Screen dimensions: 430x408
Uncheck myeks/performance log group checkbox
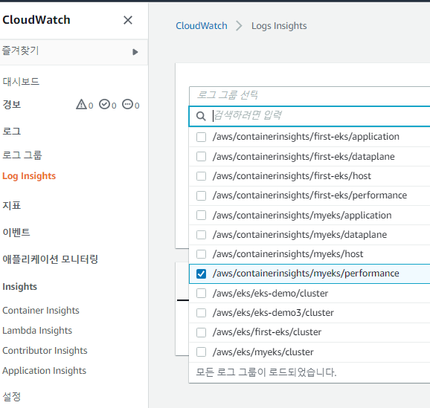click(202, 273)
